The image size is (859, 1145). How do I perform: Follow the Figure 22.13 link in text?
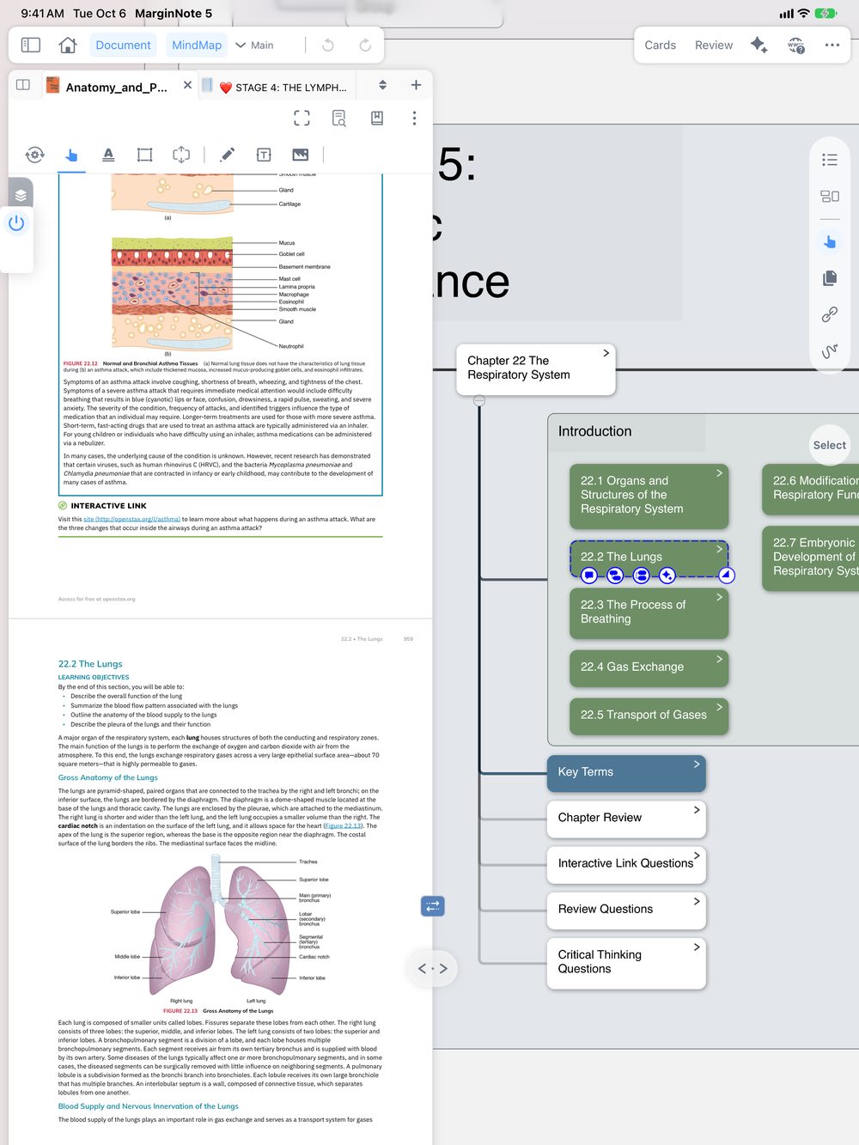pyautogui.click(x=344, y=825)
